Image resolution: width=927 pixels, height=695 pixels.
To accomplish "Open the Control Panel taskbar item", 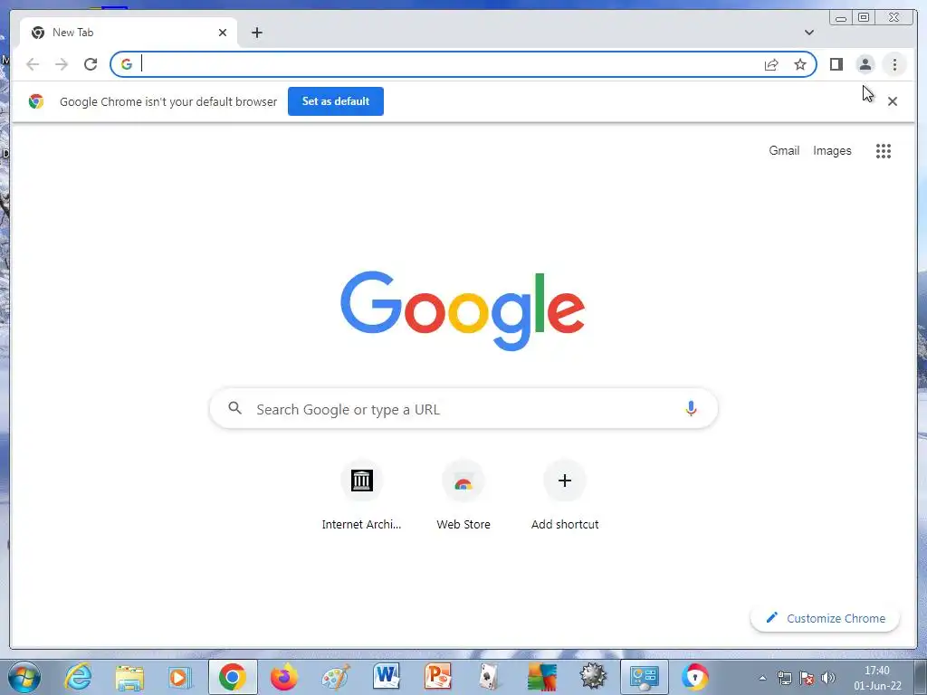I will 644,677.
